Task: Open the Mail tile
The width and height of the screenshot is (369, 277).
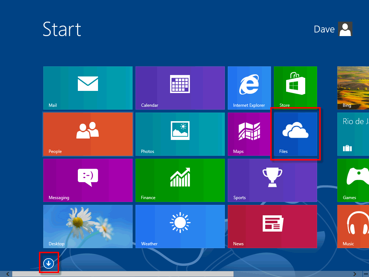Action: coord(88,88)
